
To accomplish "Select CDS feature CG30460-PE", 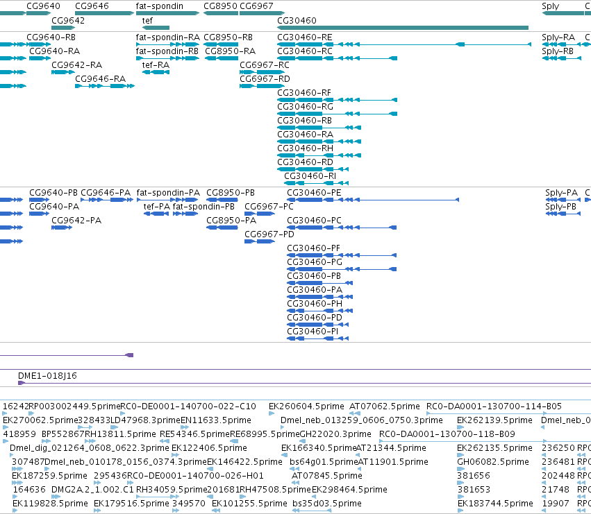I will click(x=314, y=193).
